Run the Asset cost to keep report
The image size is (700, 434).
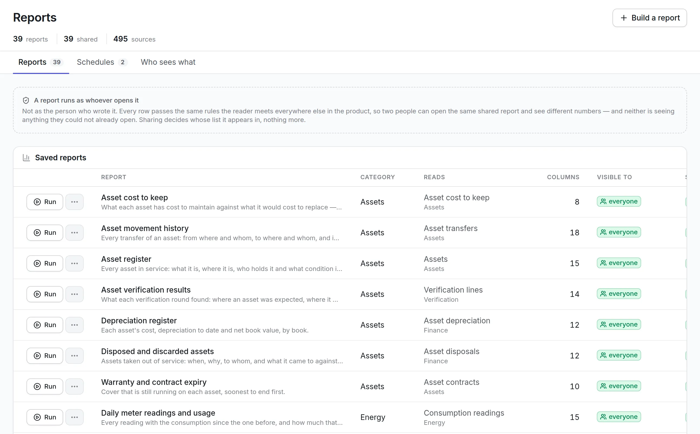45,202
